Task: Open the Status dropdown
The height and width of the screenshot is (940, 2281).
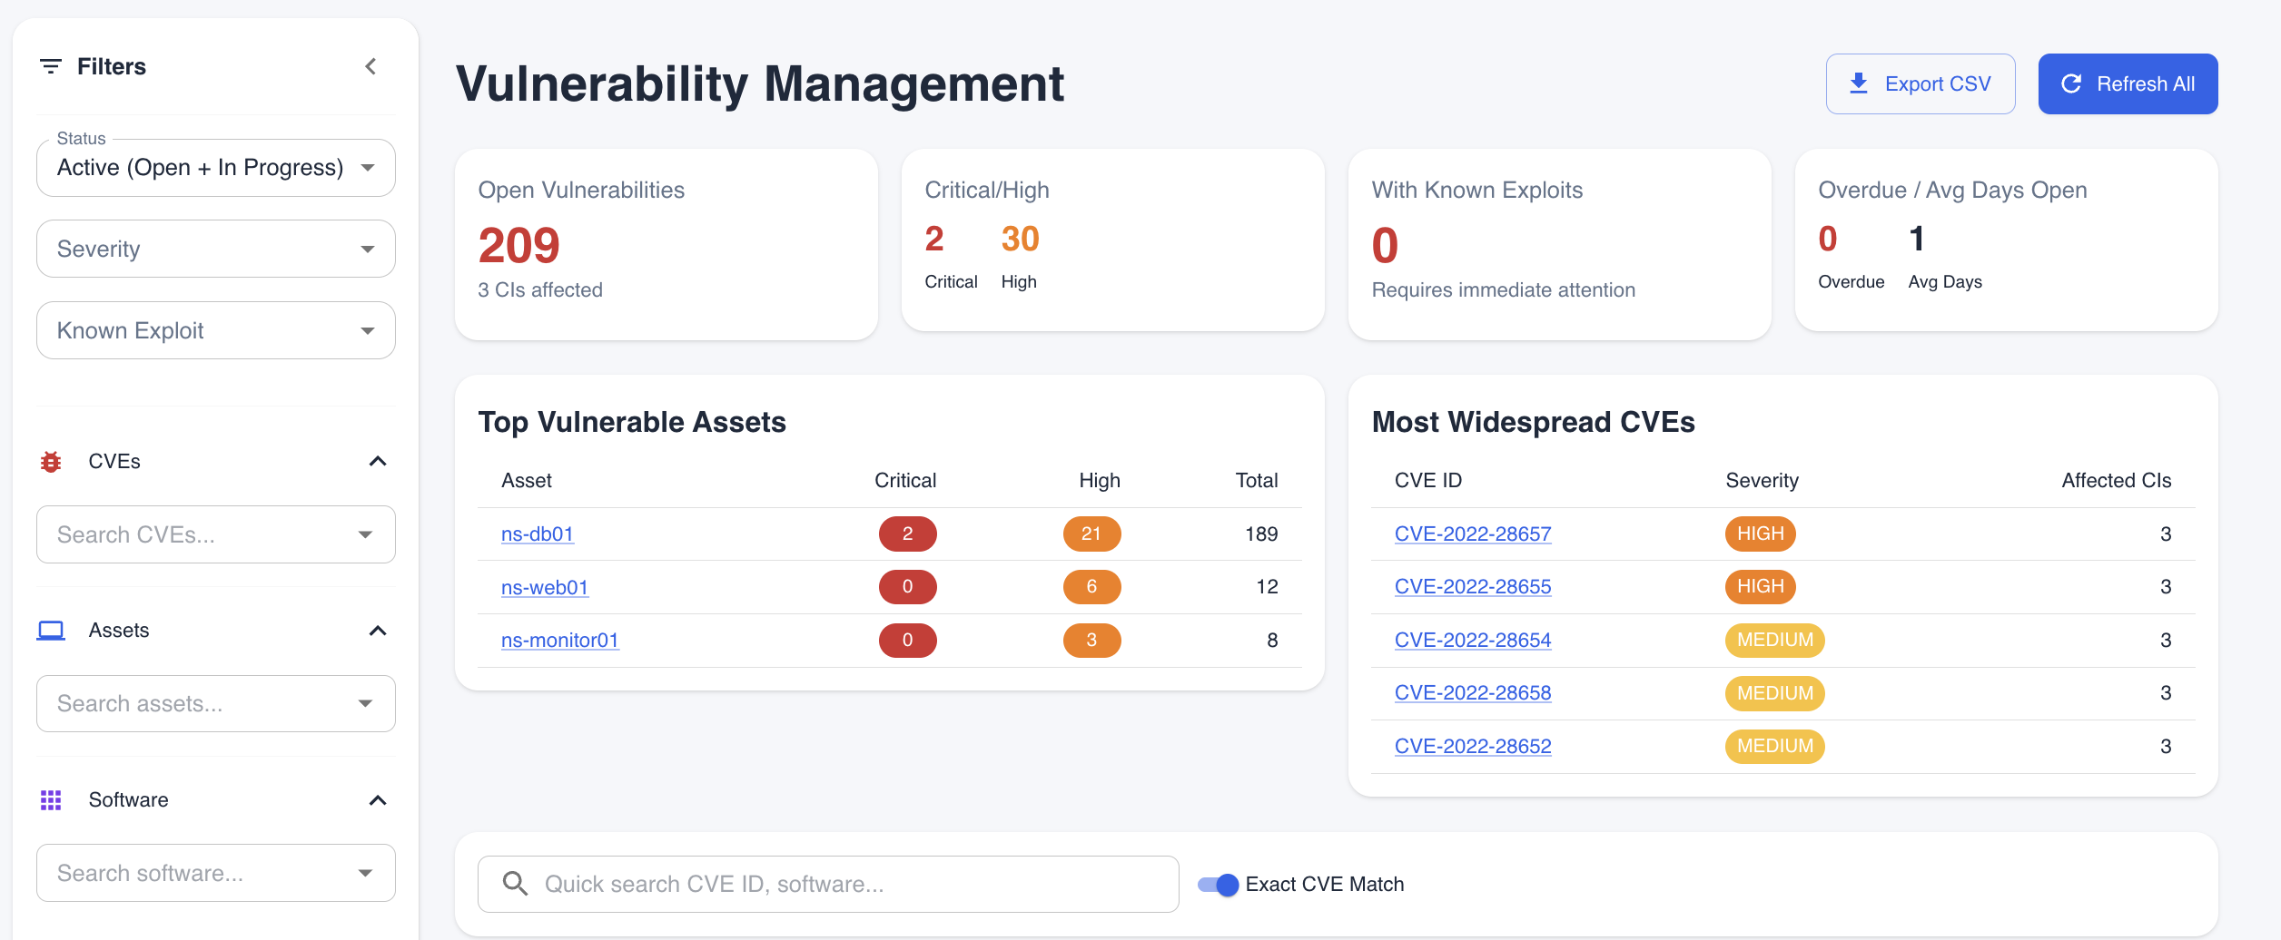Action: pyautogui.click(x=215, y=167)
